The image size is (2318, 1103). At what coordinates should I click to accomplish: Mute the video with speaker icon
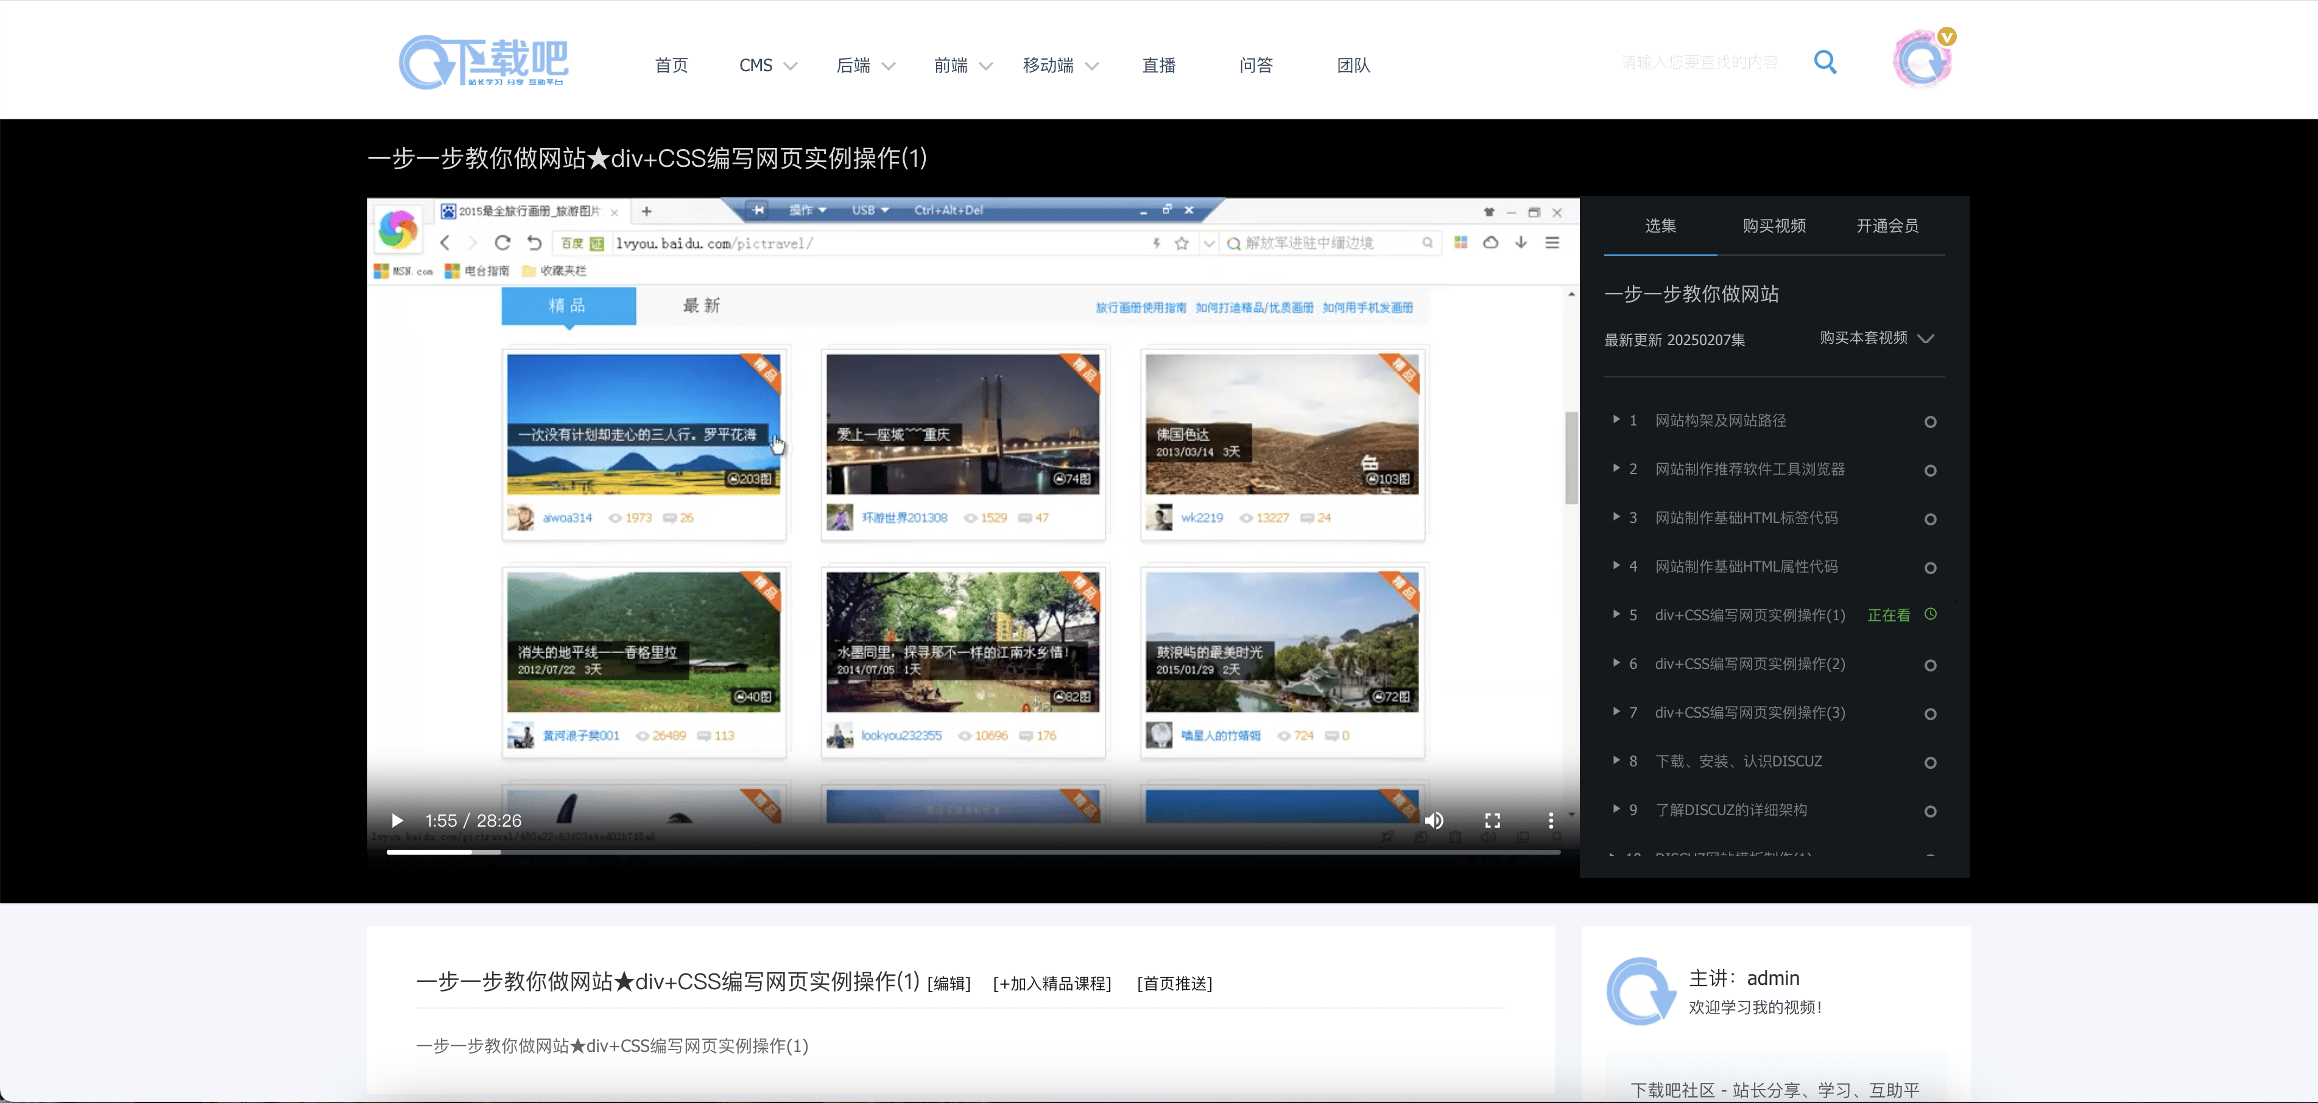(x=1434, y=821)
